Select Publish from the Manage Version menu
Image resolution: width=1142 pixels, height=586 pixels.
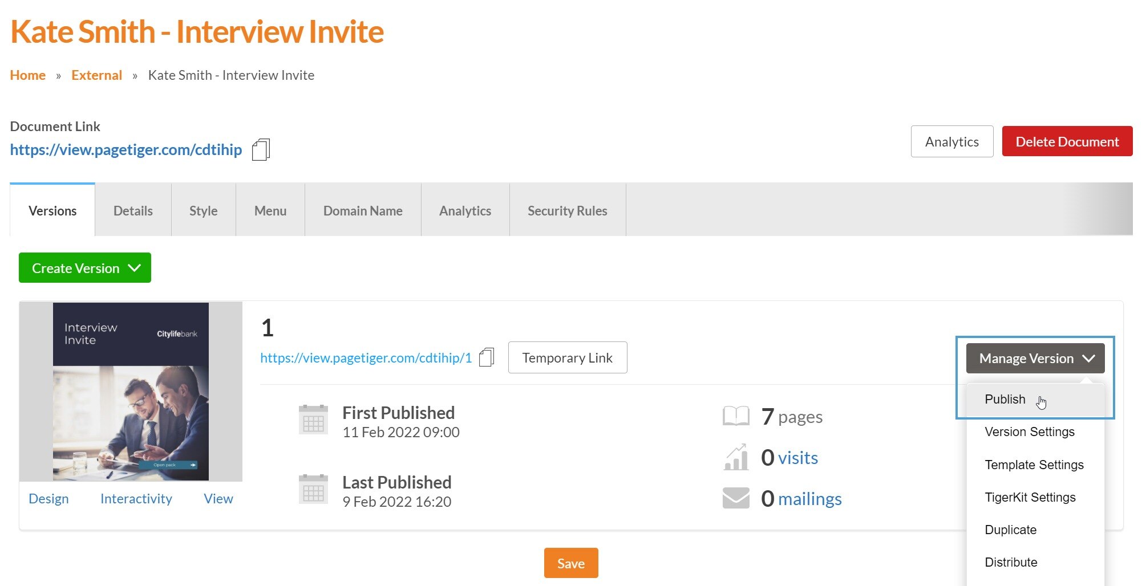pyautogui.click(x=1005, y=400)
